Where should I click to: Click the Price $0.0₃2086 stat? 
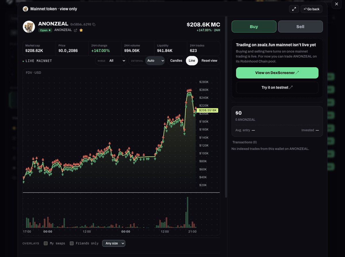(72, 48)
